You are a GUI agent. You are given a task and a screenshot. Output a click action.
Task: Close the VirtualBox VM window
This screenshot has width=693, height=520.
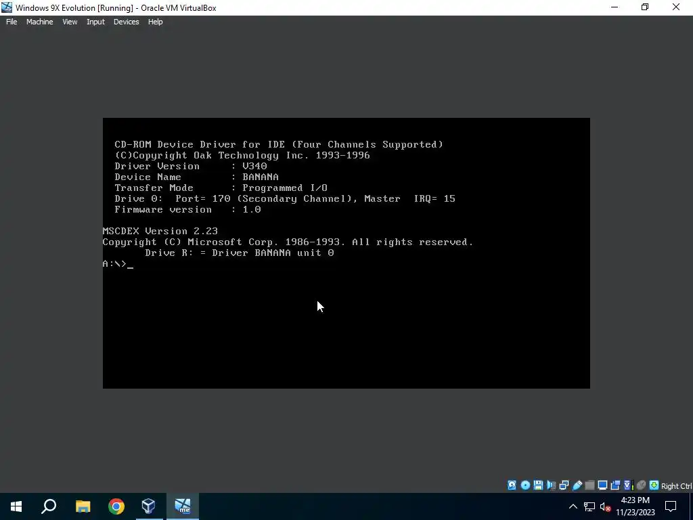(x=676, y=7)
